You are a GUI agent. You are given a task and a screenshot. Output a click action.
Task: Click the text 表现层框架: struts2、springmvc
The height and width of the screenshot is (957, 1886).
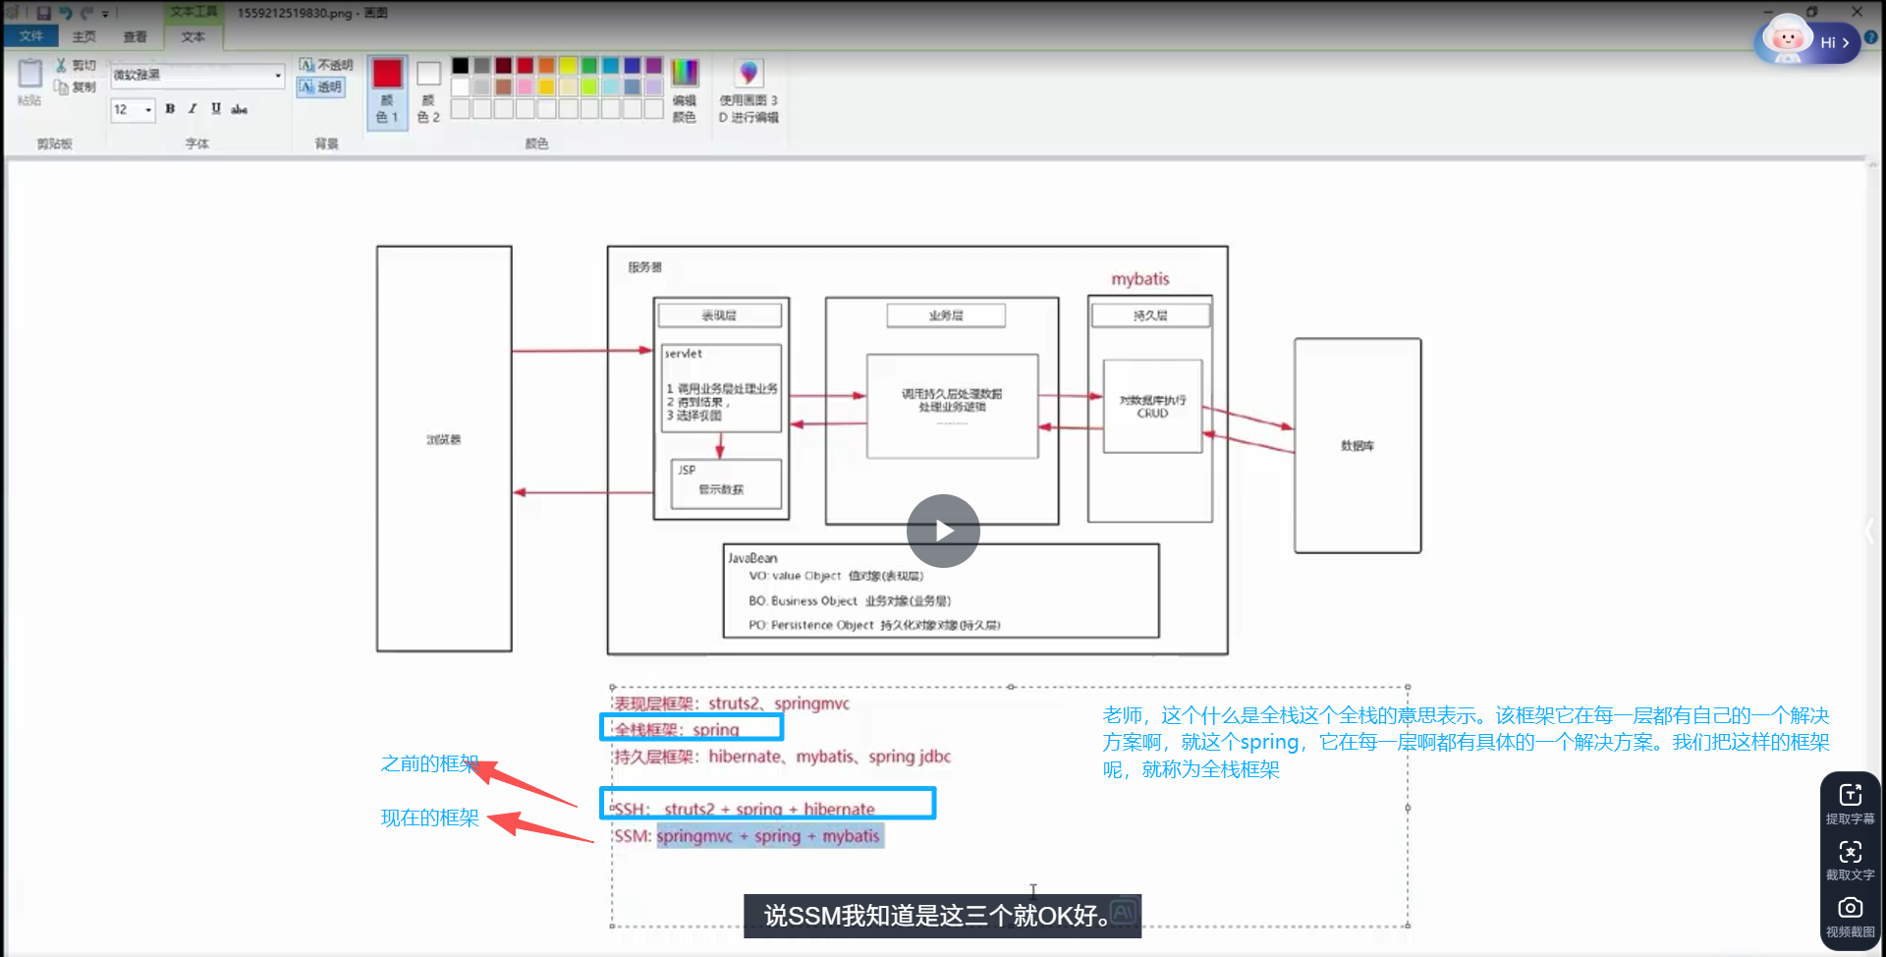[x=732, y=704]
